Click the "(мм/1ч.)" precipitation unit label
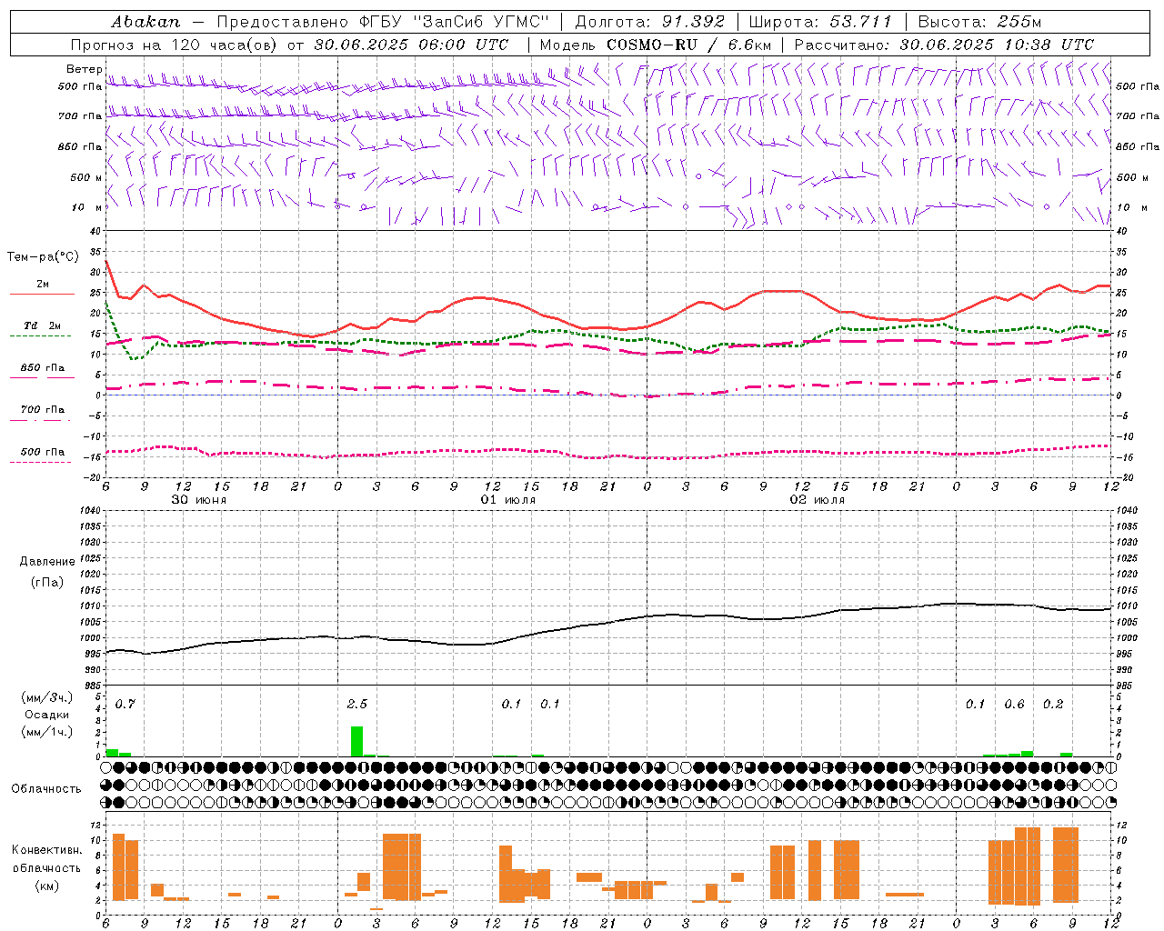Screen dimensions: 1164x931 [46, 732]
